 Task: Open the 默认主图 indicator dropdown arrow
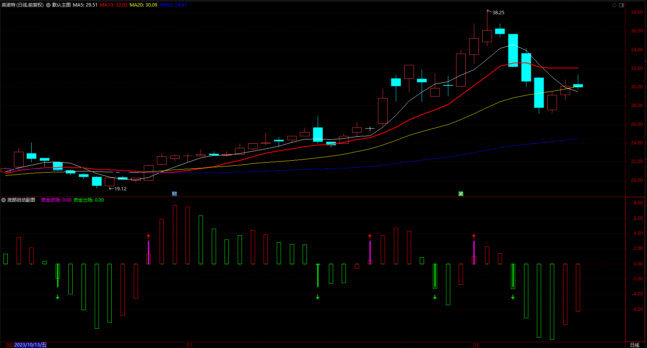click(x=48, y=5)
